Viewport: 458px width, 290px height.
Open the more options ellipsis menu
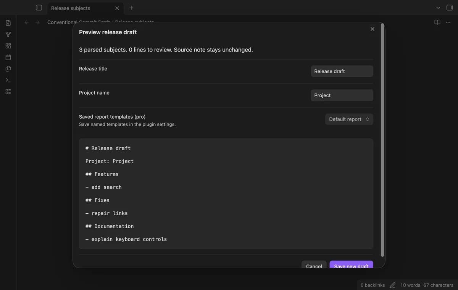[448, 22]
